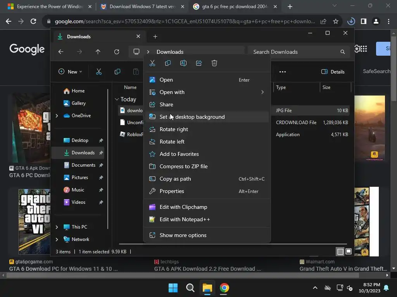397x297 pixels.
Task: Open Chrome downloads icon
Action: 351,22
